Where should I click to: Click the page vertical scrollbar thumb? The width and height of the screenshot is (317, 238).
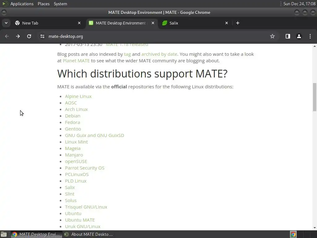[x=315, y=97]
